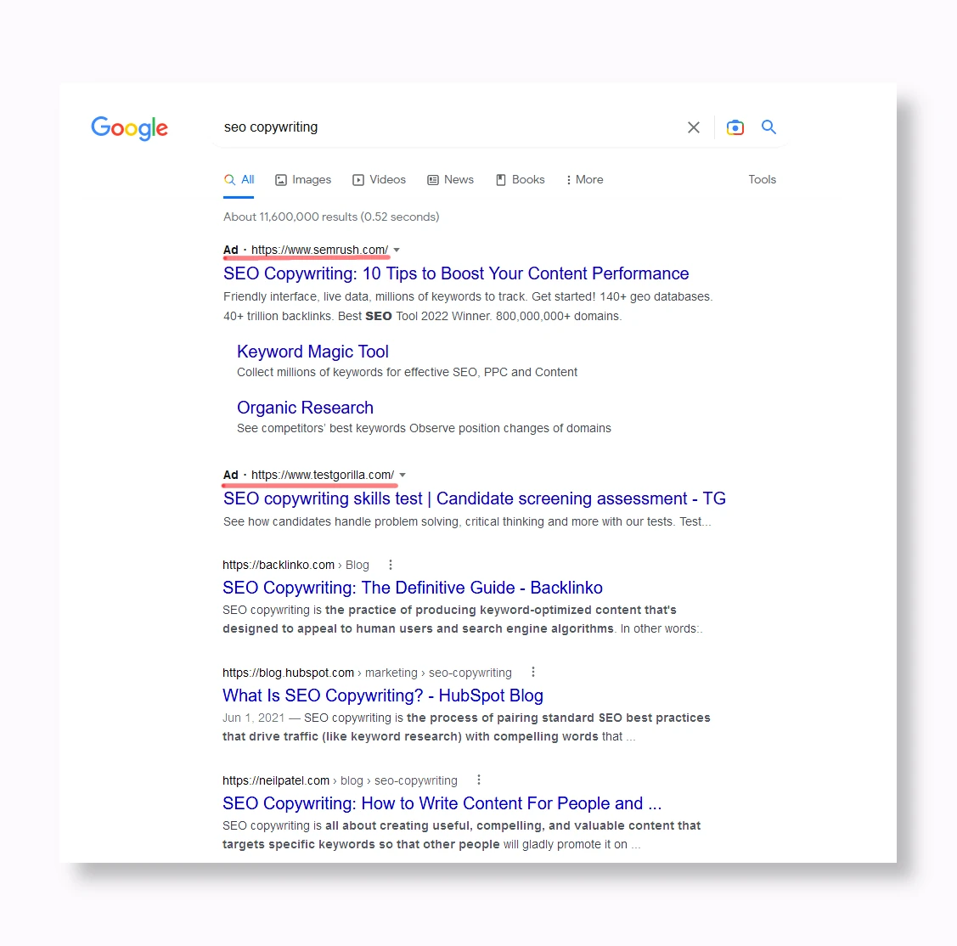Click the blue magnifying glass search icon
Viewport: 957px width, 946px height.
[768, 127]
